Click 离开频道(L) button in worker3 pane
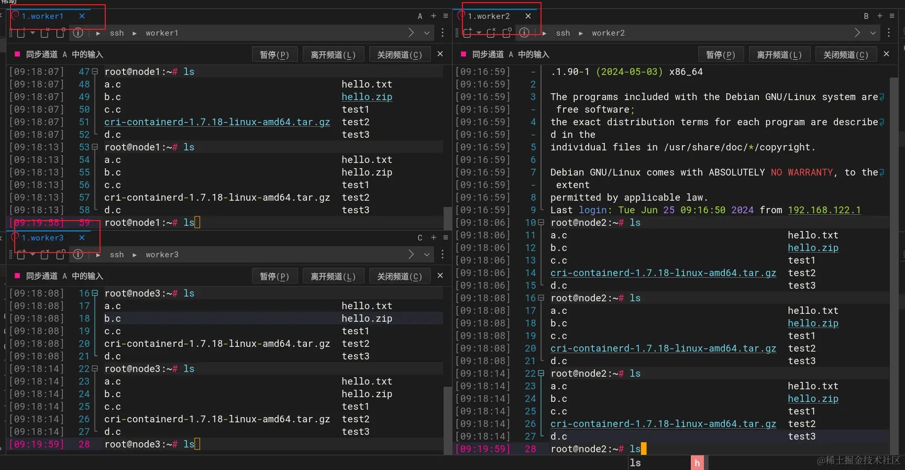The image size is (905, 470). coord(333,276)
